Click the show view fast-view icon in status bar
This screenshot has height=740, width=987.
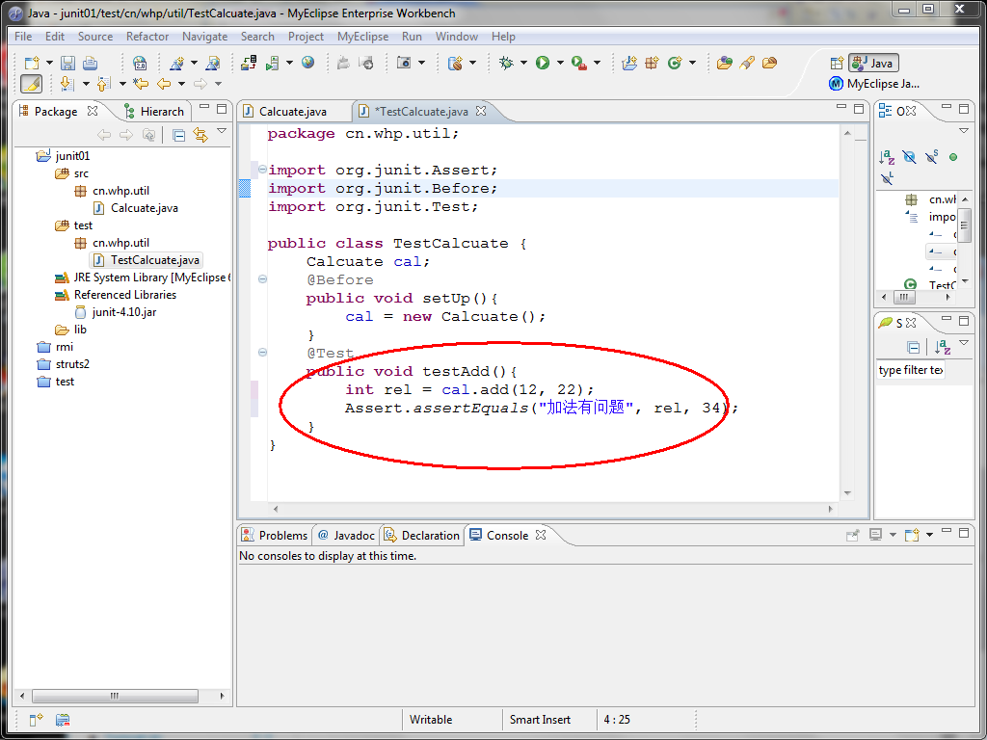coord(36,719)
